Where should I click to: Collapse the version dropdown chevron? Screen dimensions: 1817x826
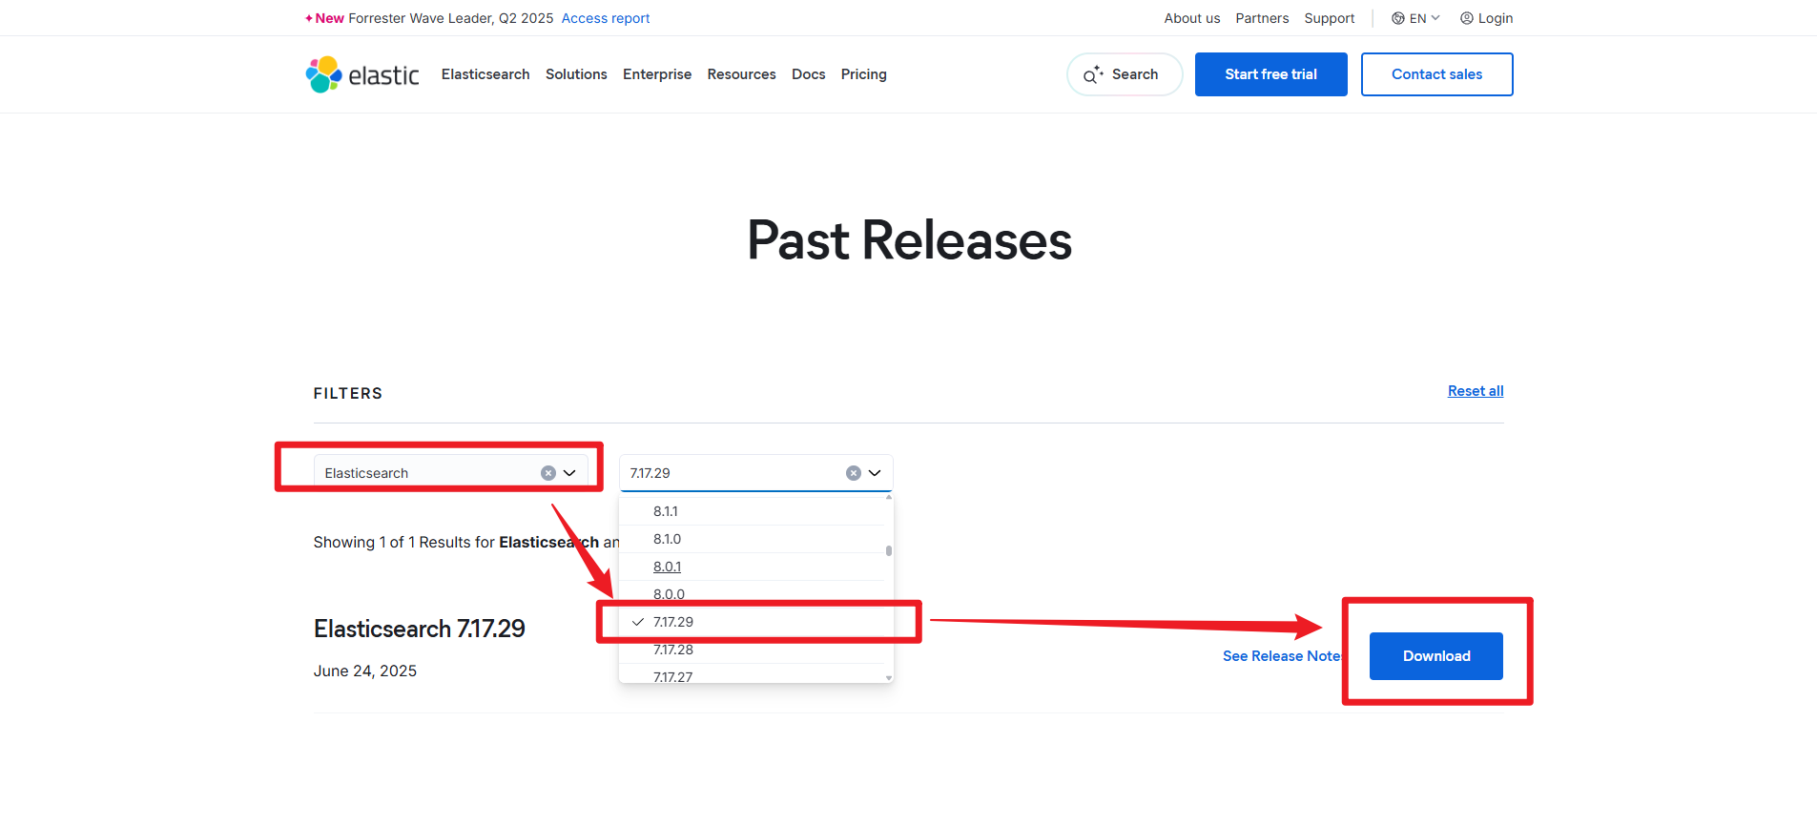tap(875, 473)
